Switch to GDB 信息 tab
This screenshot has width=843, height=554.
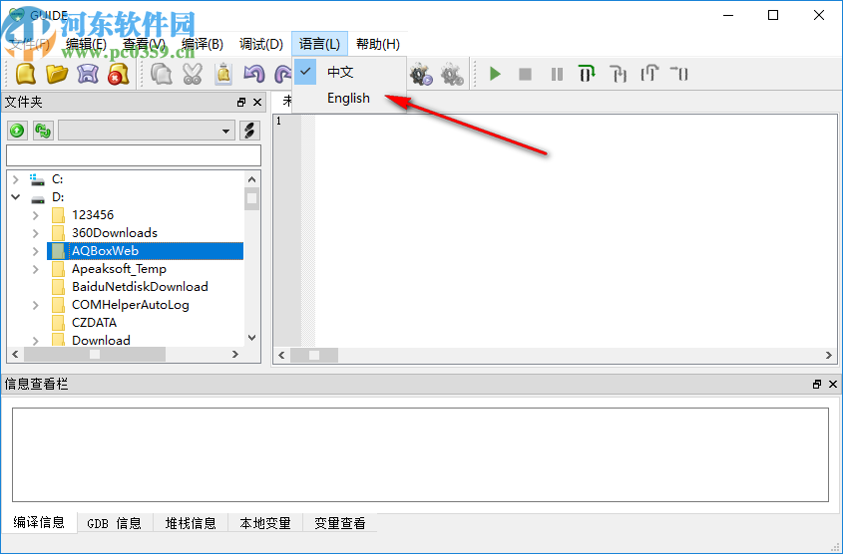click(115, 523)
